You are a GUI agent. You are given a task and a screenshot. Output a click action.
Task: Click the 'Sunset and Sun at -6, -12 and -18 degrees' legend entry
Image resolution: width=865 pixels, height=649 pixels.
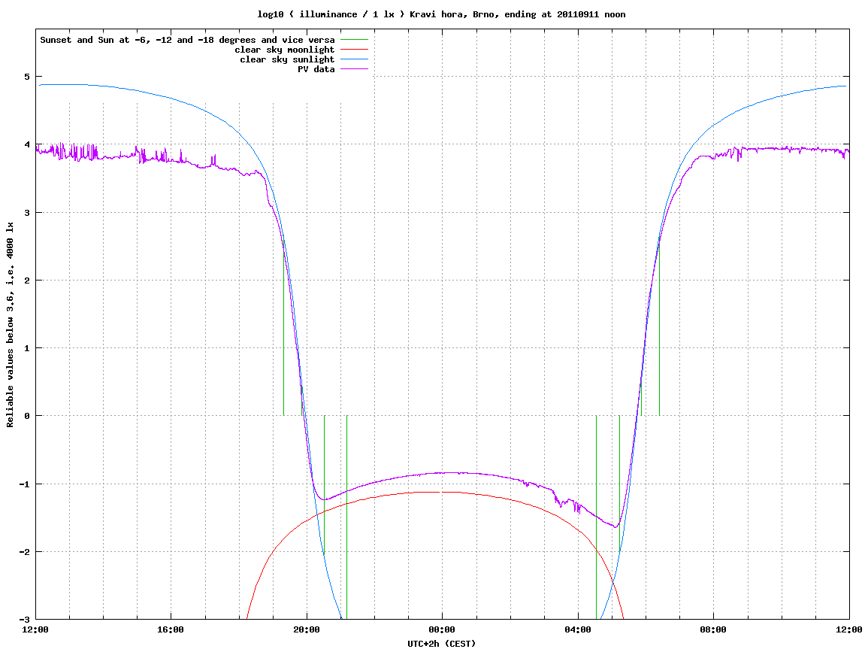(188, 40)
